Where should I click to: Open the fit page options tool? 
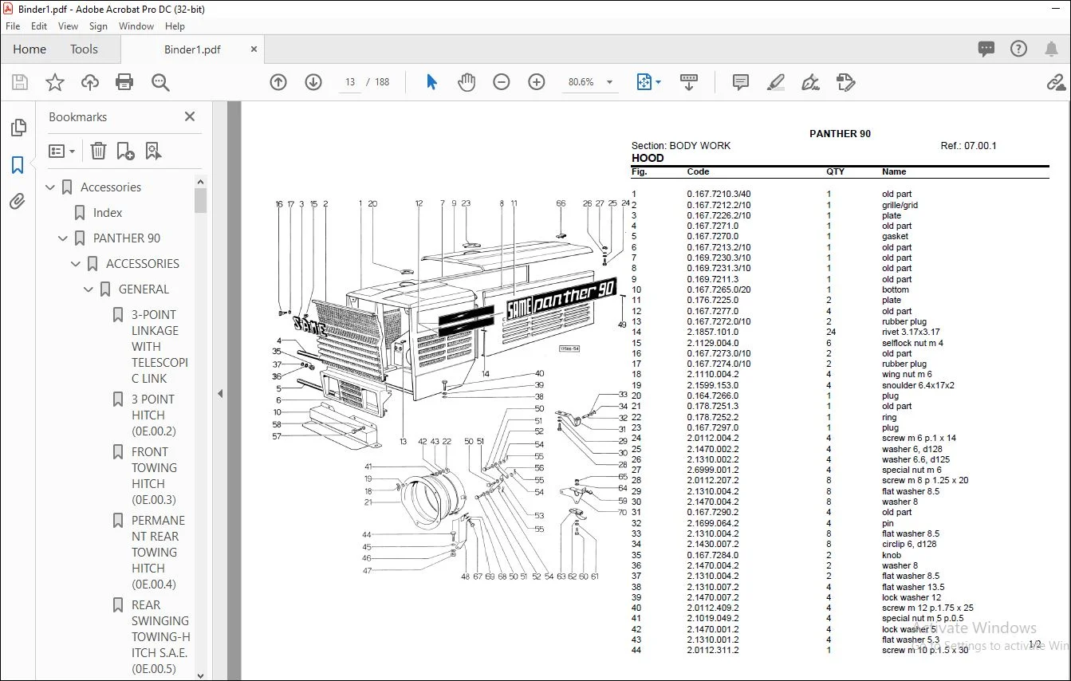click(x=648, y=82)
